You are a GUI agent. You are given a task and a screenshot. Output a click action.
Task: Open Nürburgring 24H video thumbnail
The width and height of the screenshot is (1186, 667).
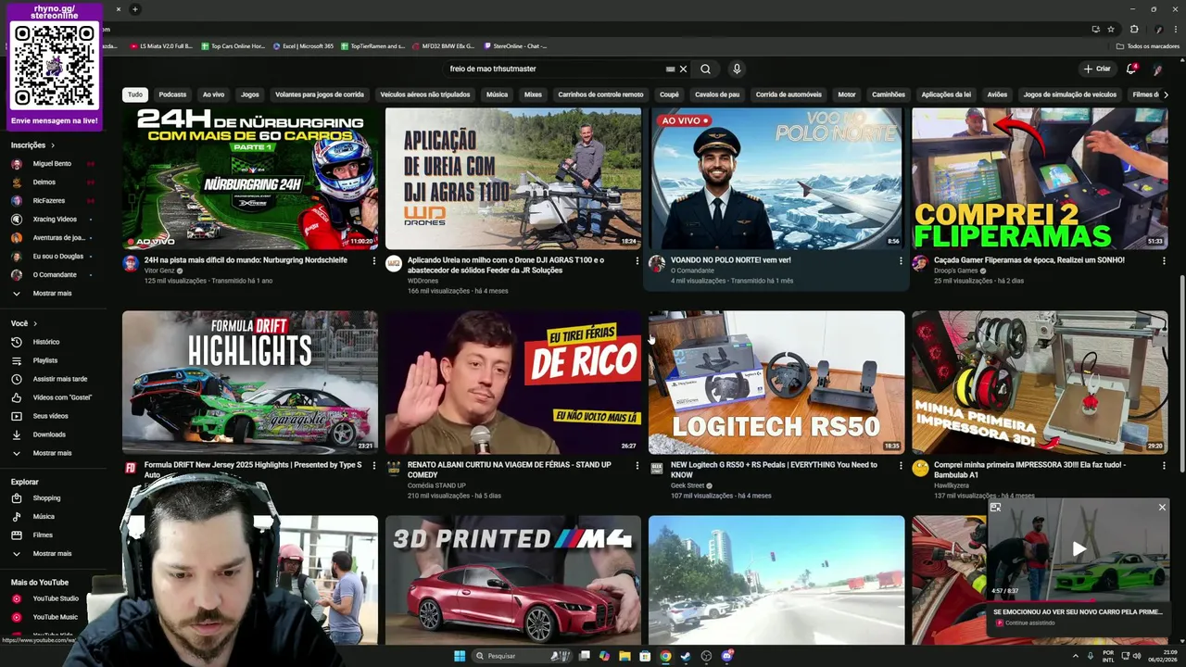[250, 179]
